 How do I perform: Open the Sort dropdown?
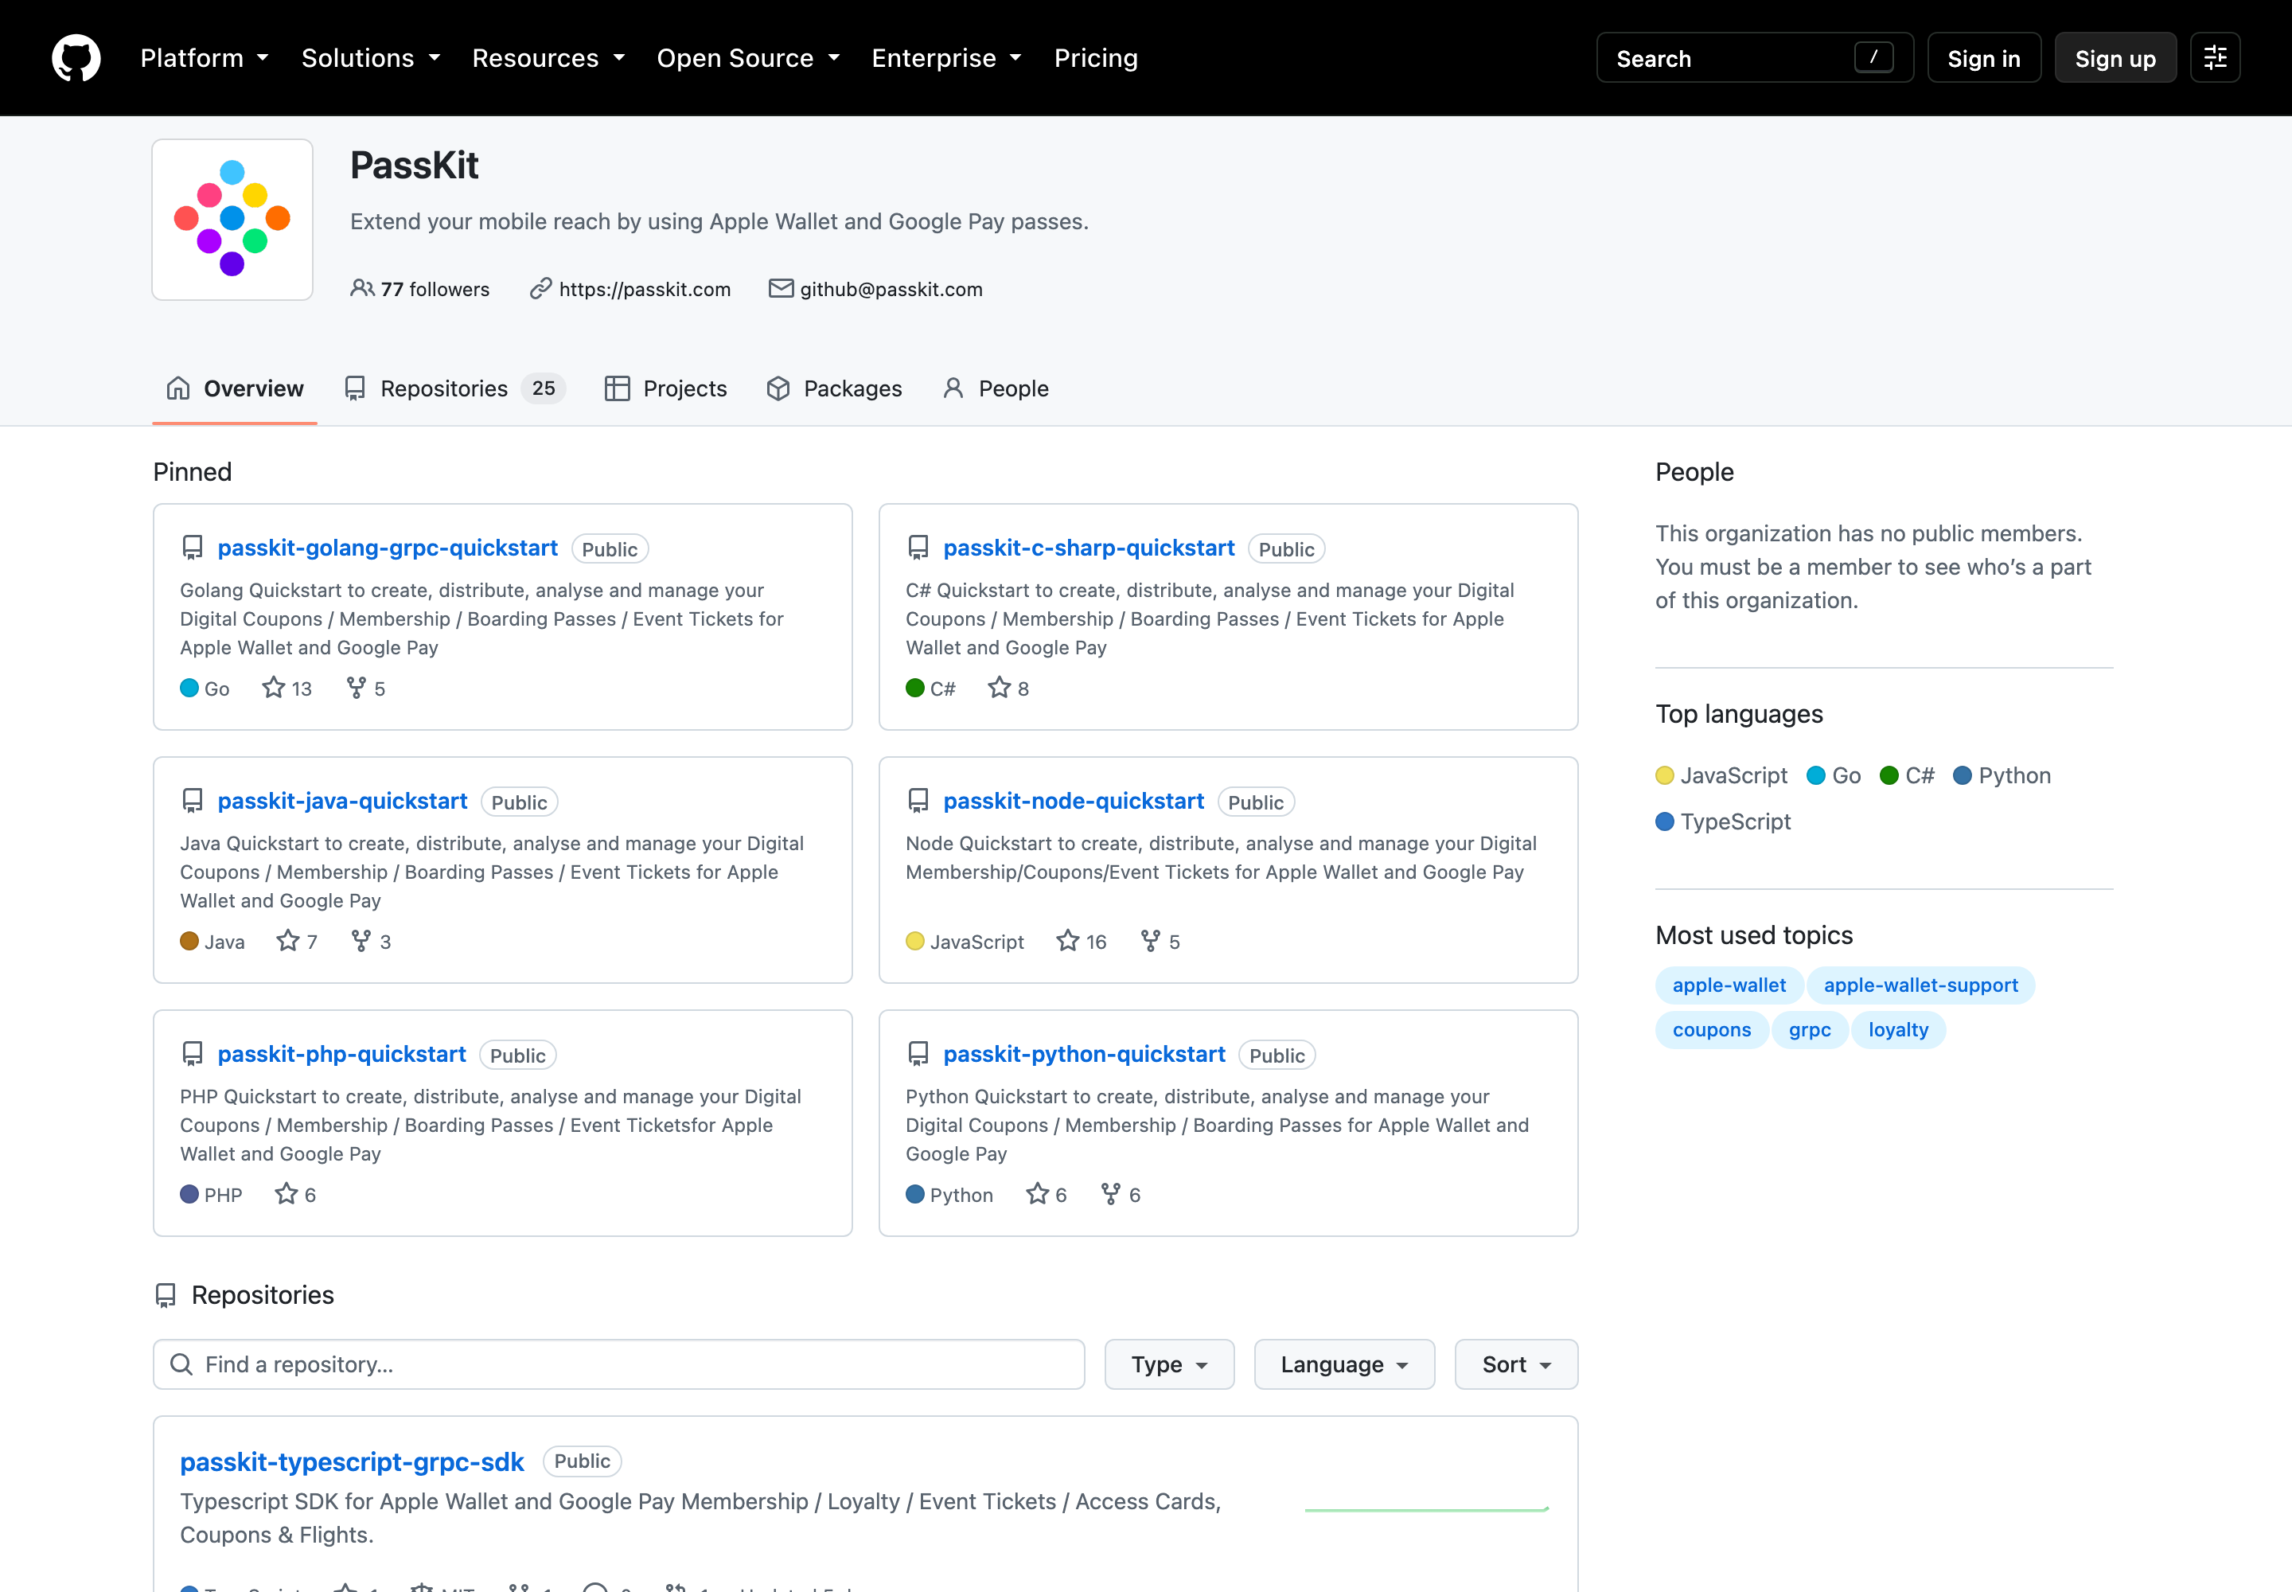tap(1516, 1364)
